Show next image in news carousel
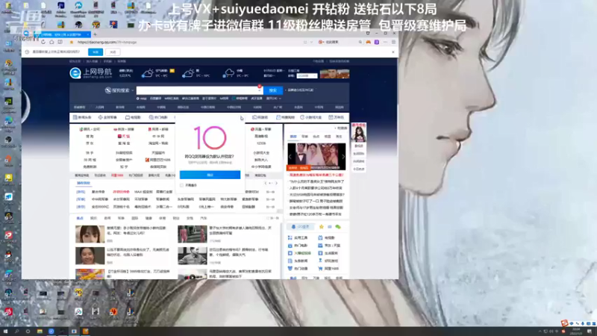Viewport: 597px width, 336px height. point(343,157)
